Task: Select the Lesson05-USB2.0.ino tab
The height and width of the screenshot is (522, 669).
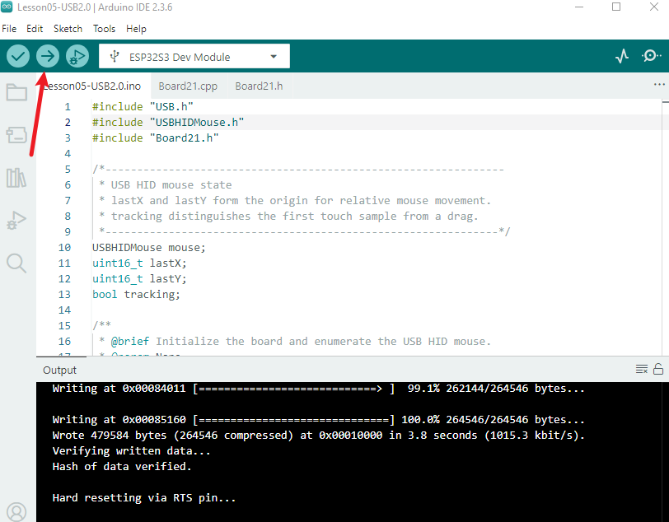Action: [93, 86]
